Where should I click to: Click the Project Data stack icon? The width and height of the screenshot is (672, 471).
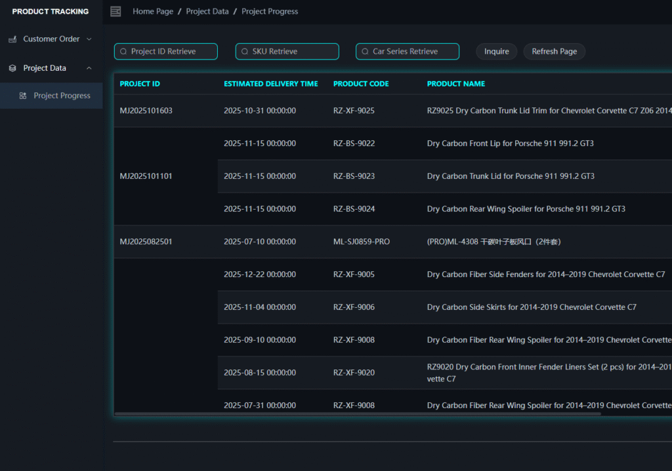12,68
